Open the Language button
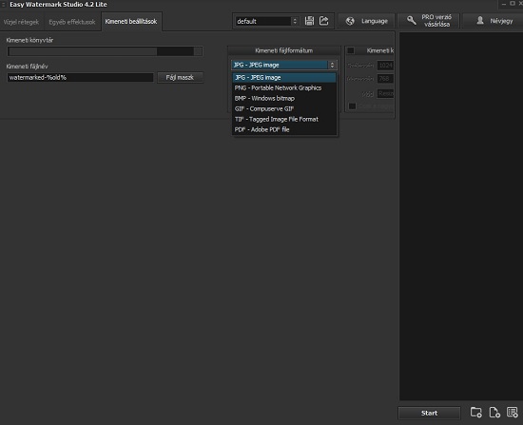 pos(366,21)
